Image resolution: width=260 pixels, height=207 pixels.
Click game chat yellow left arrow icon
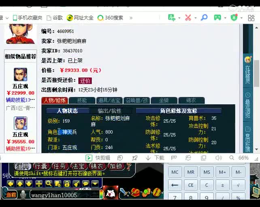click(x=11, y=184)
